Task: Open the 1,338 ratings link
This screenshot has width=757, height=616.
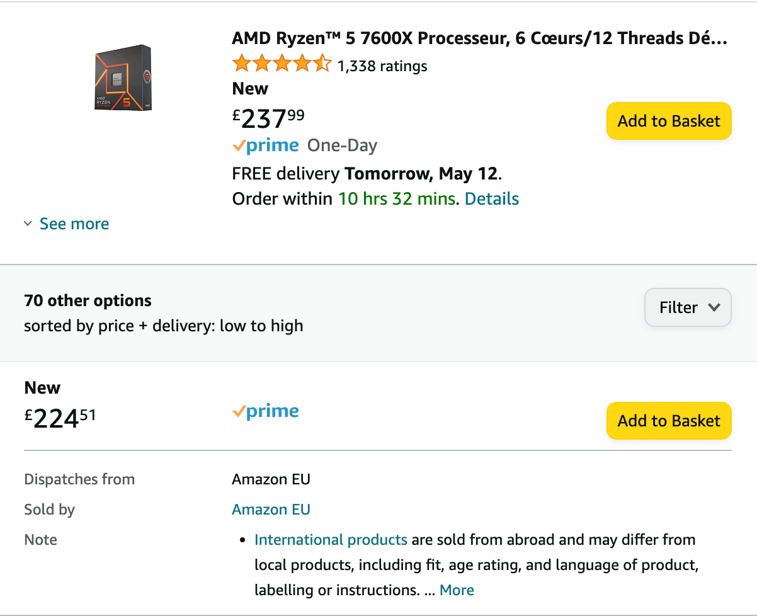Action: pos(382,66)
